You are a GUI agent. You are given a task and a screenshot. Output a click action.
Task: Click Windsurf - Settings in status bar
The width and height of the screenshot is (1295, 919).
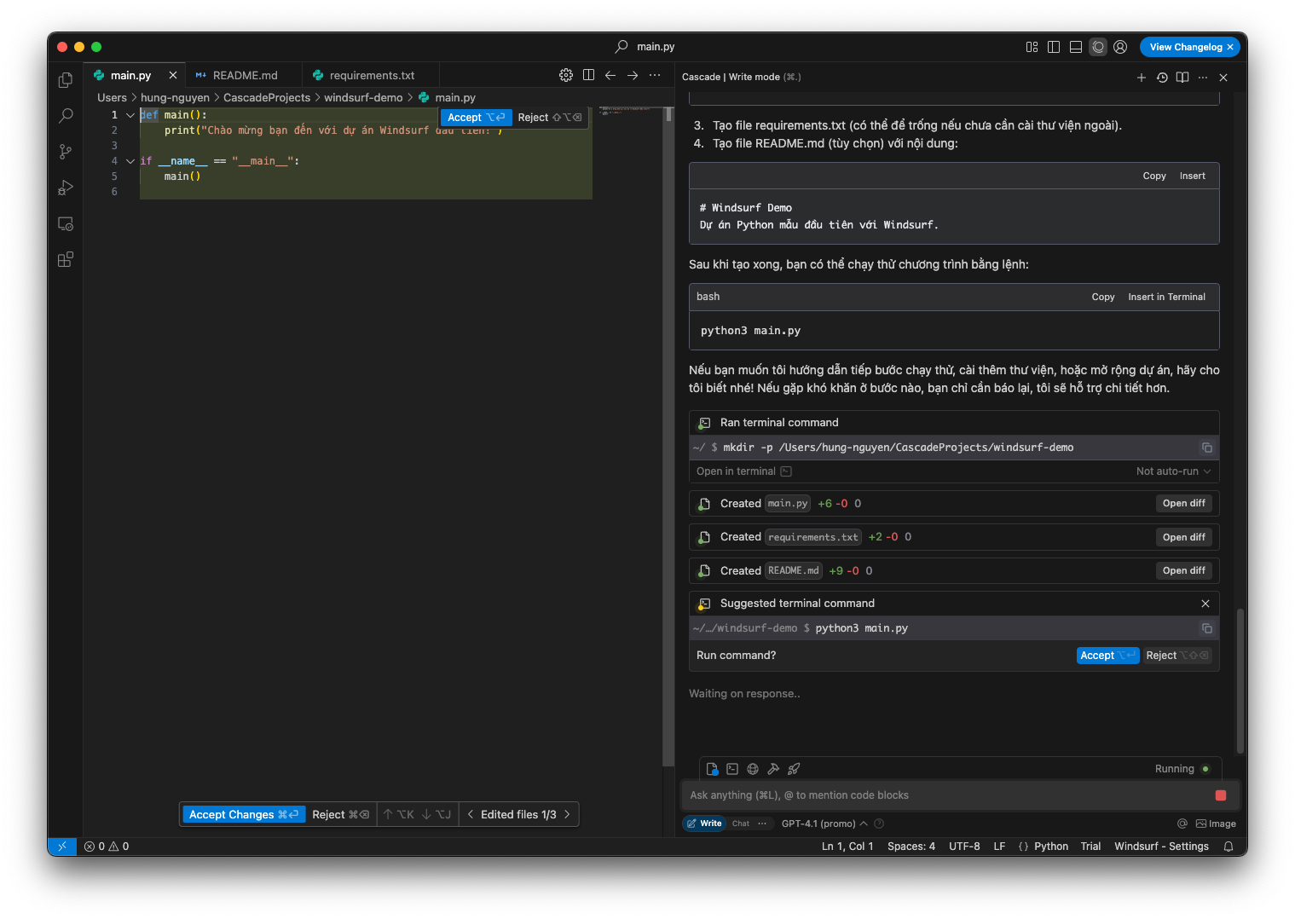(x=1161, y=847)
